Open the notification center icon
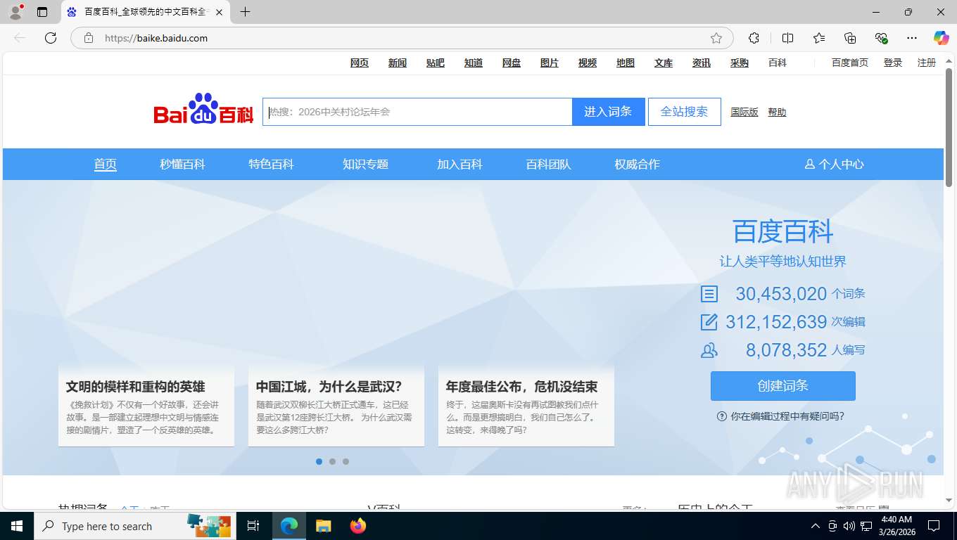 tap(934, 526)
